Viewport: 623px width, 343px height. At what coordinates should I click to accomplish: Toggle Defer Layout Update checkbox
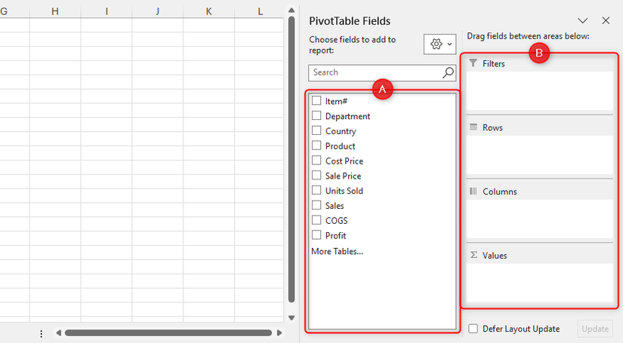[x=473, y=329]
